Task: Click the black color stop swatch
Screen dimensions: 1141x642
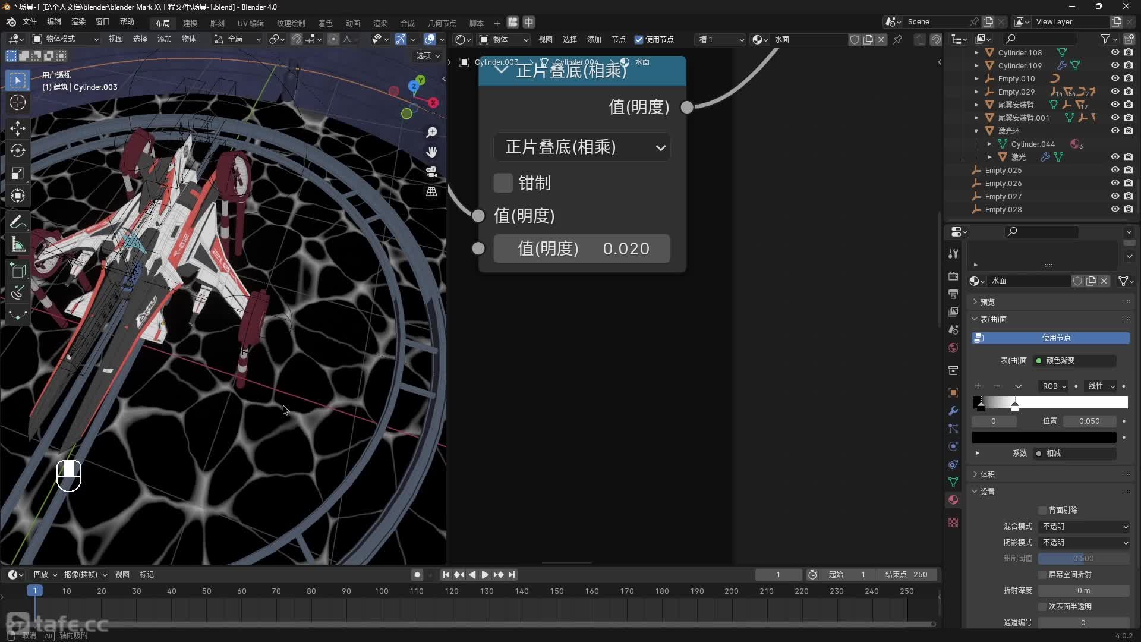Action: 1044,438
